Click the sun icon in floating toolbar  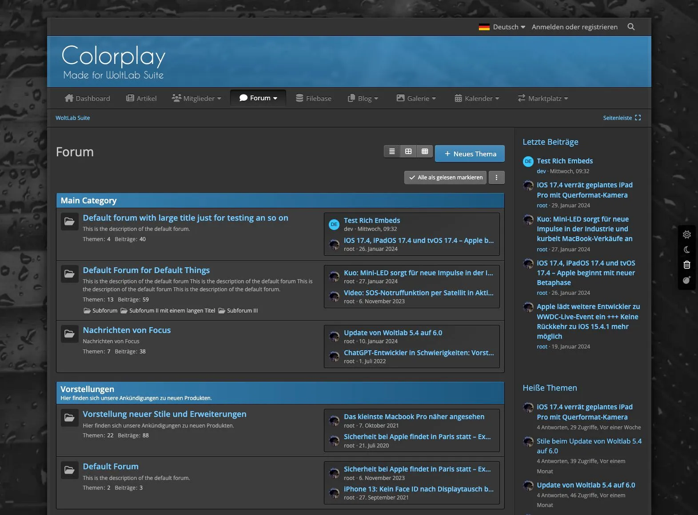[686, 234]
